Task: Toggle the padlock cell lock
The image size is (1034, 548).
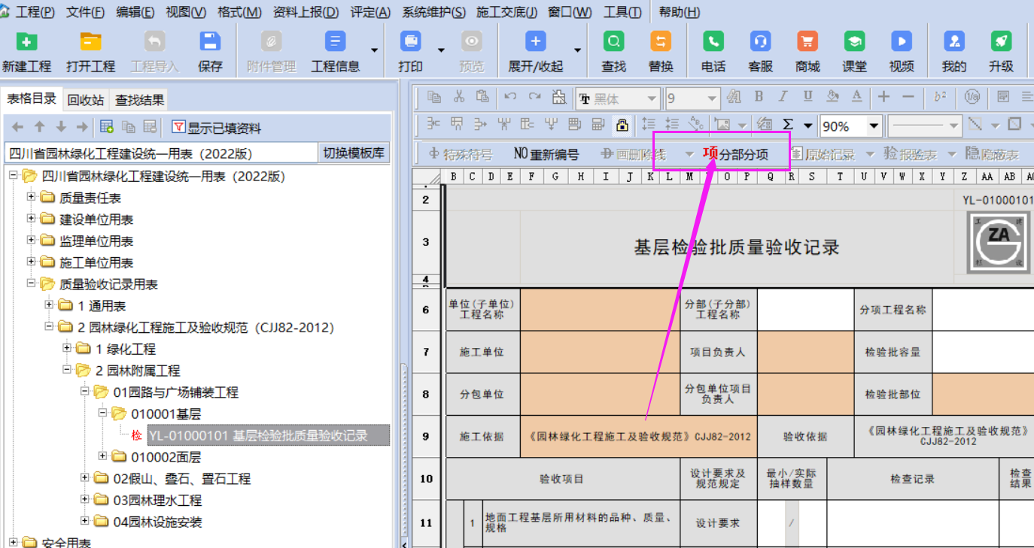Action: pyautogui.click(x=622, y=125)
